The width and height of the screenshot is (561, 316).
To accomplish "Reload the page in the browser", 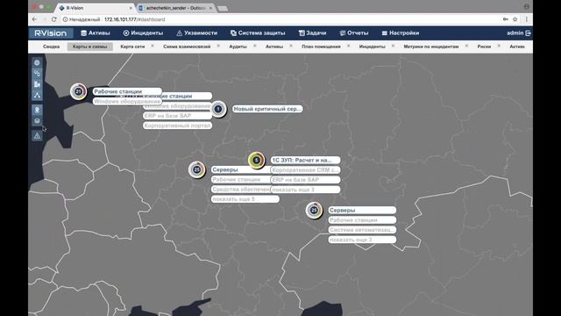I will click(54, 19).
